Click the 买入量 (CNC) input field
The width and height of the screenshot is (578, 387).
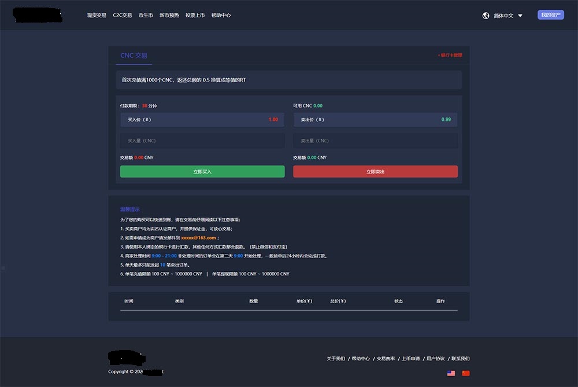(202, 141)
